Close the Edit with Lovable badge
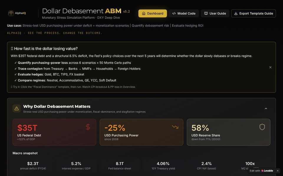This screenshot has height=176, width=283. click(278, 171)
